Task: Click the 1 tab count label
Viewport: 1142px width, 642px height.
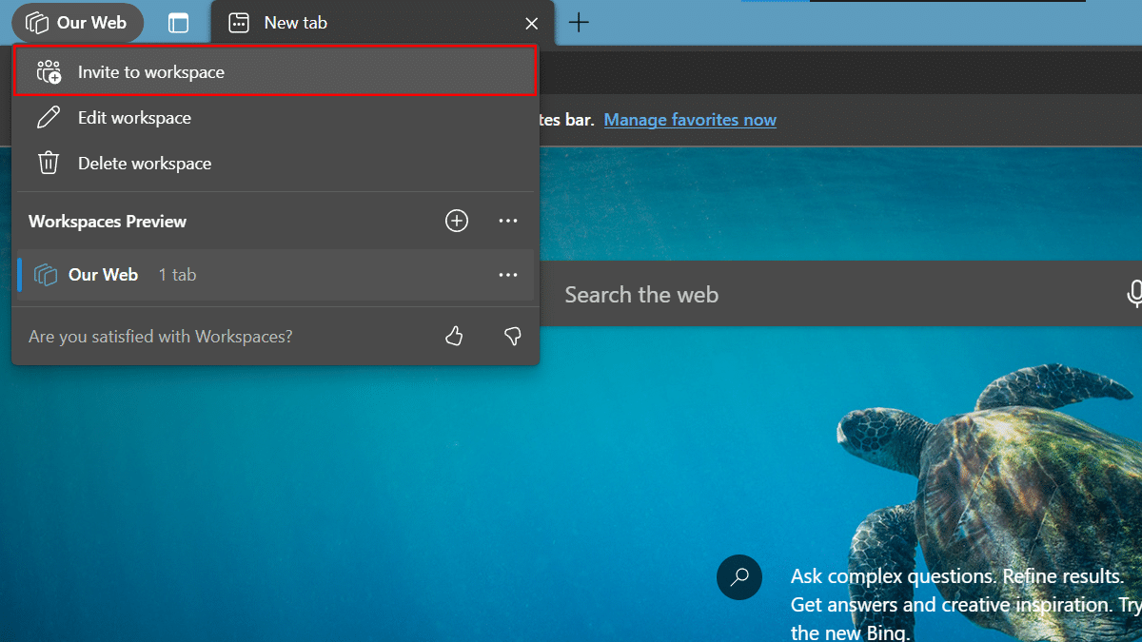Action: tap(177, 275)
